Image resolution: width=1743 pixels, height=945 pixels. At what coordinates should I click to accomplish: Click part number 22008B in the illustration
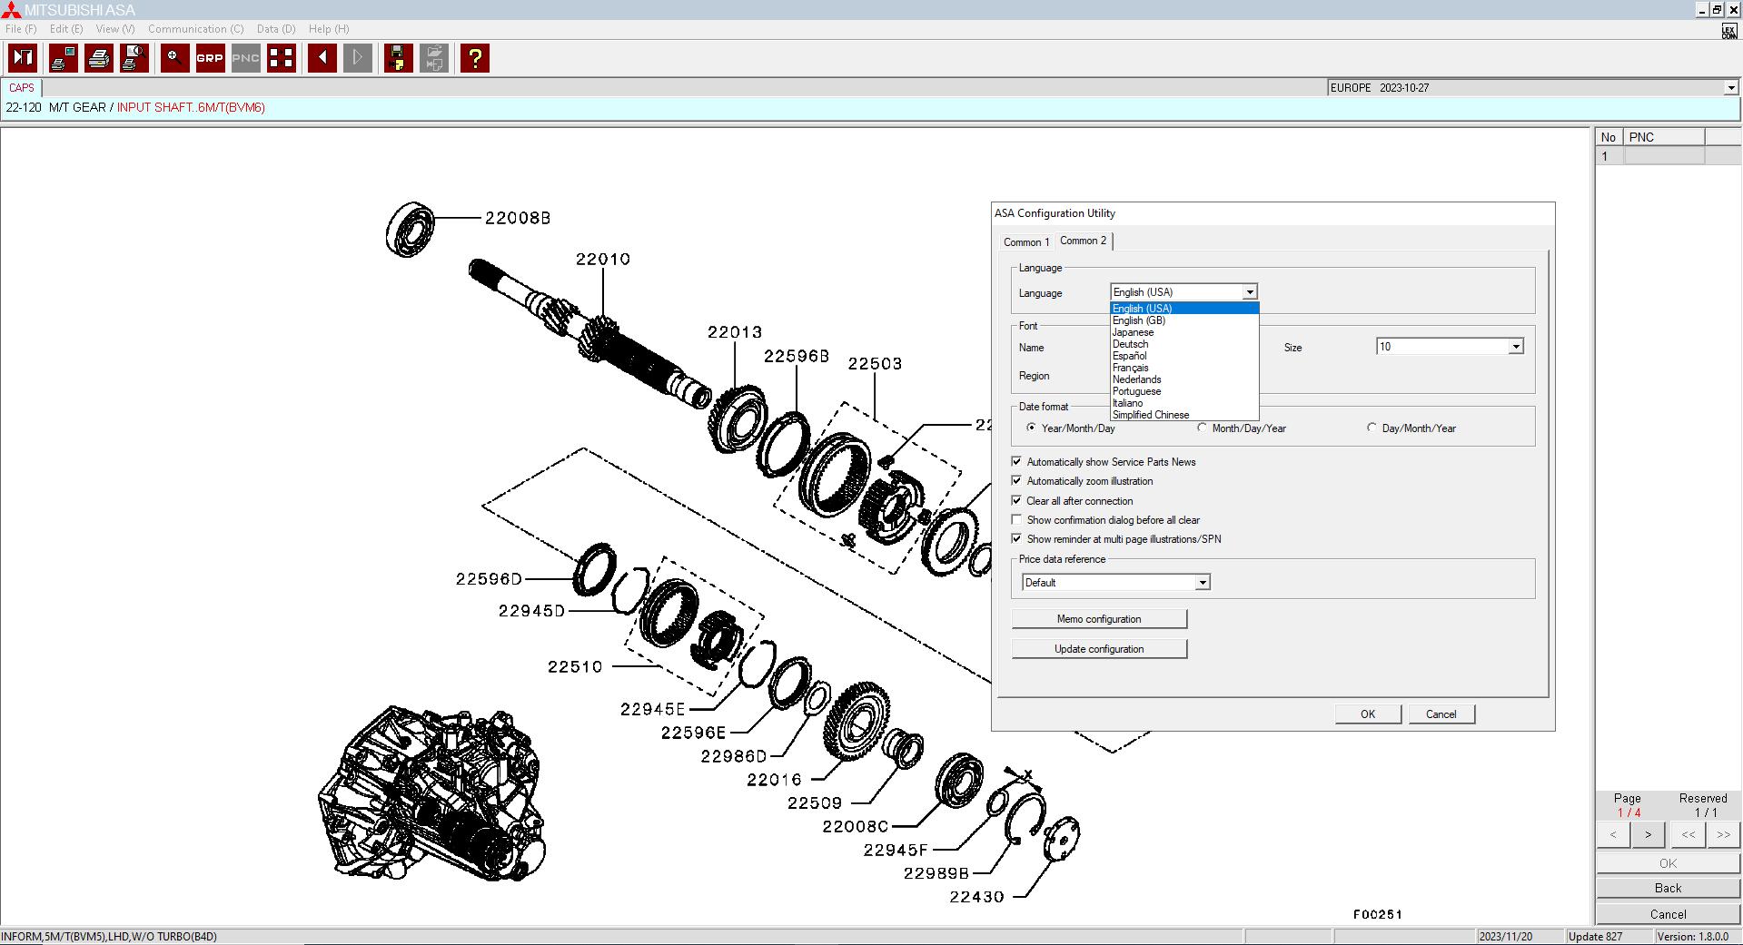coord(518,218)
